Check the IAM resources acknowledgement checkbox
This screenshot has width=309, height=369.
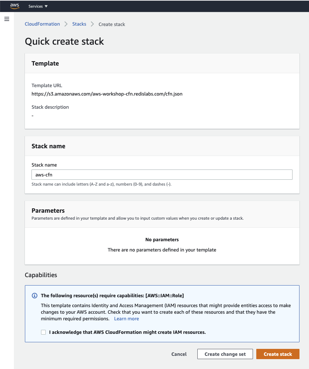coord(44,332)
